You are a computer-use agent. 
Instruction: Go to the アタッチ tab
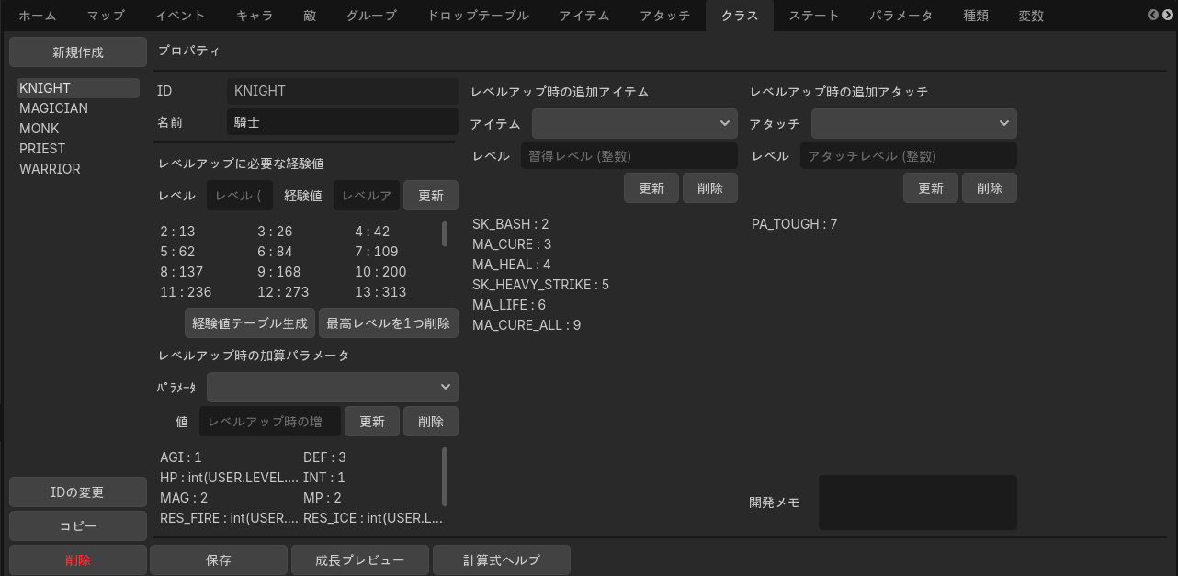coord(665,16)
